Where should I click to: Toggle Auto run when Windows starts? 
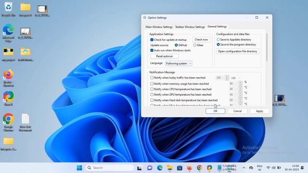tap(152, 50)
